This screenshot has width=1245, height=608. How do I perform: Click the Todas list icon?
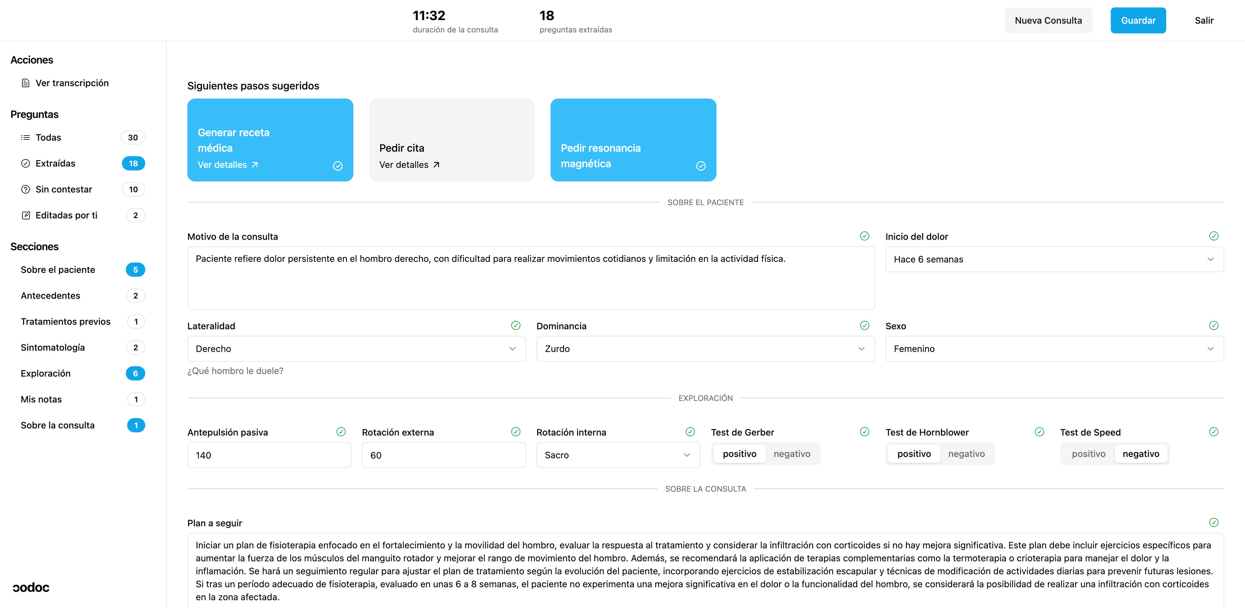click(x=26, y=138)
